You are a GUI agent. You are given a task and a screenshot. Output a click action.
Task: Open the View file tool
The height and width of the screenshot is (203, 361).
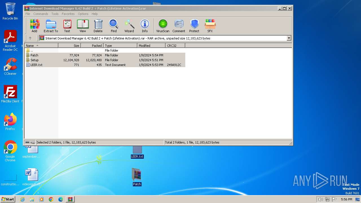pyautogui.click(x=83, y=26)
